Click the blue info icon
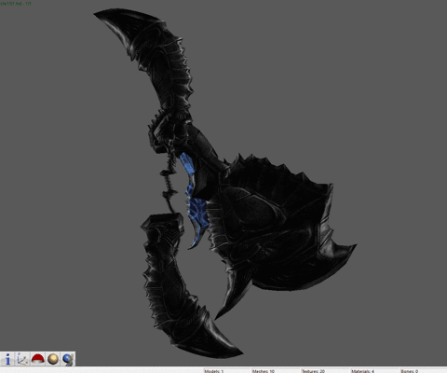The width and height of the screenshot is (447, 373). click(7, 359)
